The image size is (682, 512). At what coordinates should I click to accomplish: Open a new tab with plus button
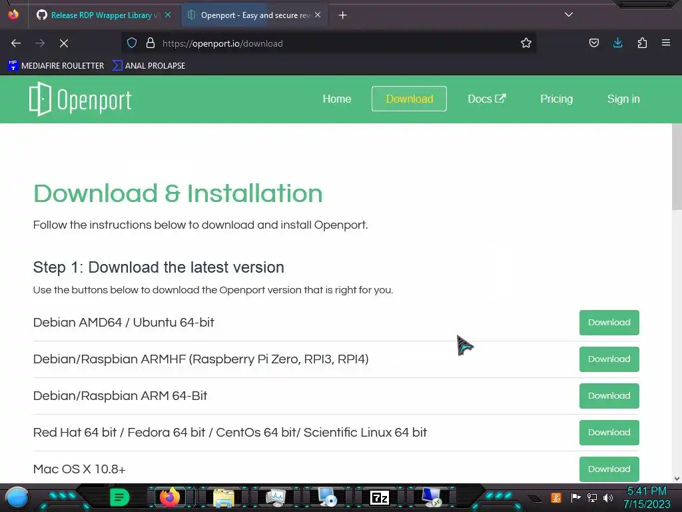(x=343, y=15)
